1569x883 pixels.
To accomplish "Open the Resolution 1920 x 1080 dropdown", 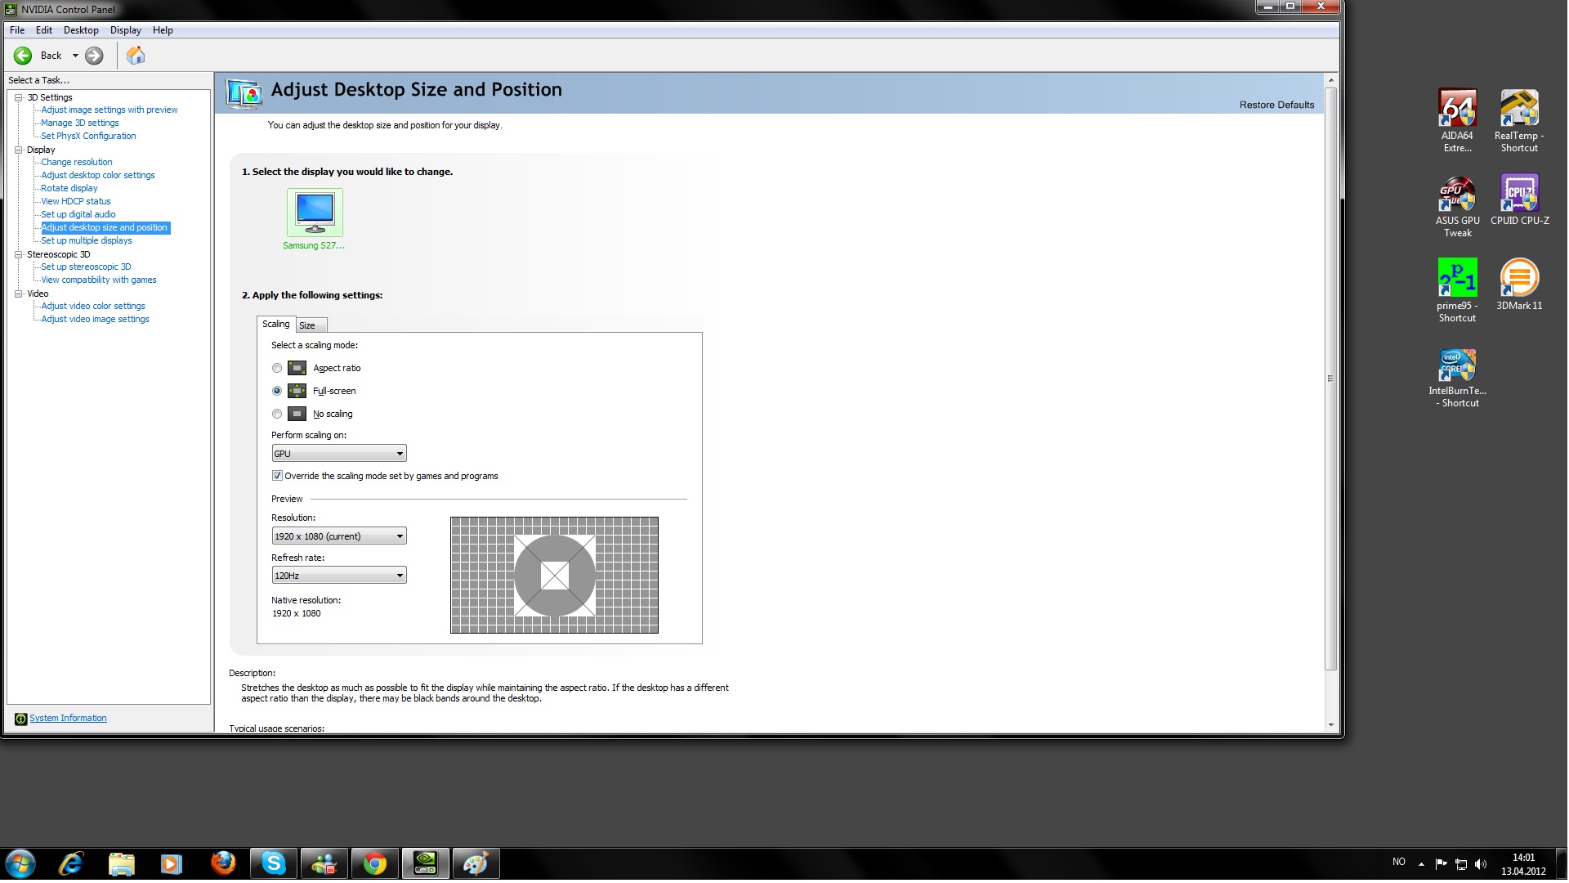I will [x=339, y=536].
